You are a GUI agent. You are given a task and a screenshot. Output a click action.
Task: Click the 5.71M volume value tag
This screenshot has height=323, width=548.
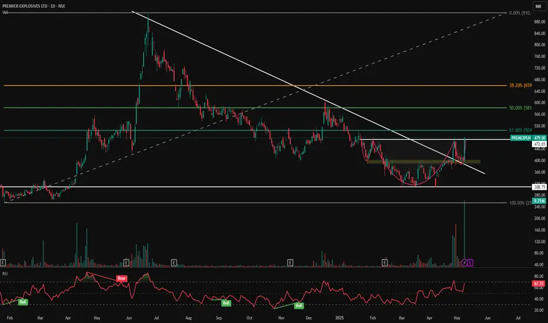click(x=539, y=201)
